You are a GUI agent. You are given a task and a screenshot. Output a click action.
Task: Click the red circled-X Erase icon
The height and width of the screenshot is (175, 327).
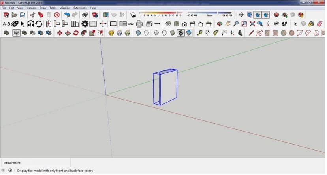tap(57, 15)
